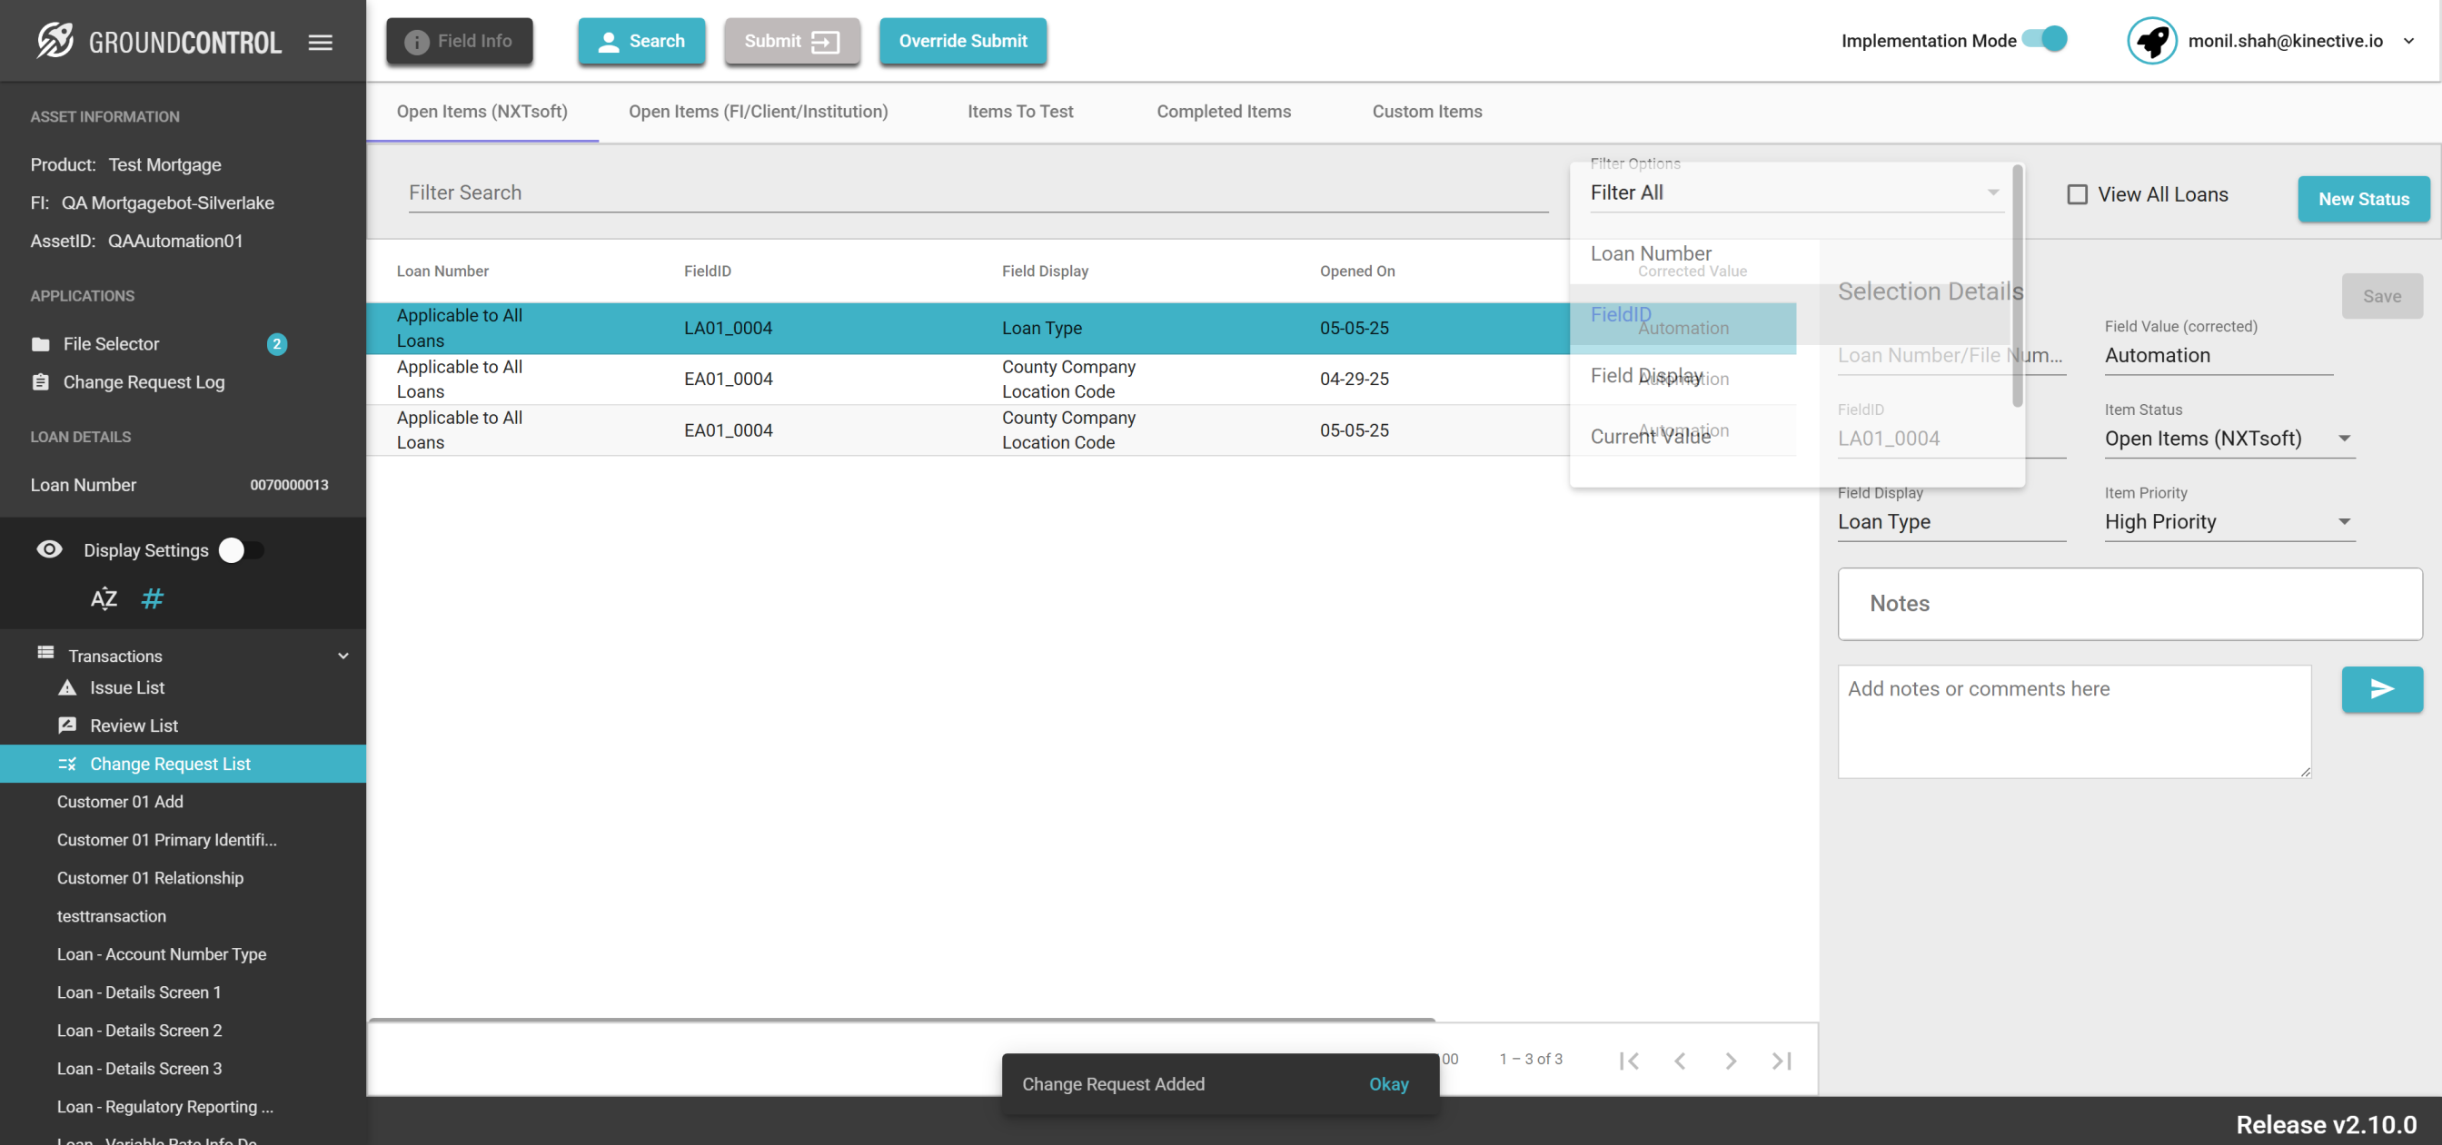Open the Item Priority dropdown
The image size is (2442, 1145).
tap(2228, 522)
